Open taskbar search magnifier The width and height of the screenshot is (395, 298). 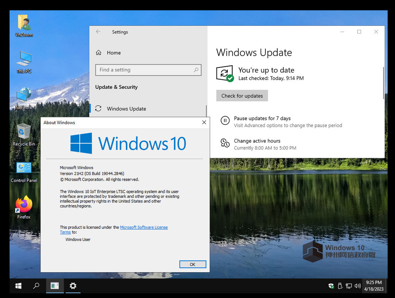(36, 286)
